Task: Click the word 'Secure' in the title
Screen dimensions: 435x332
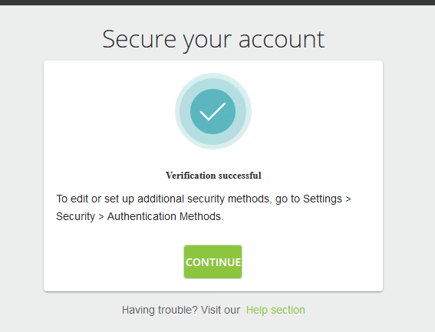Action: click(140, 39)
